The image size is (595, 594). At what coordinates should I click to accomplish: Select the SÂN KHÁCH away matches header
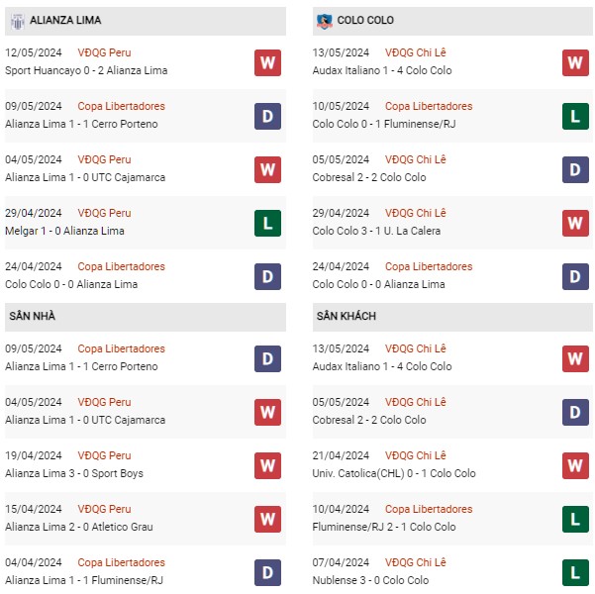click(452, 317)
